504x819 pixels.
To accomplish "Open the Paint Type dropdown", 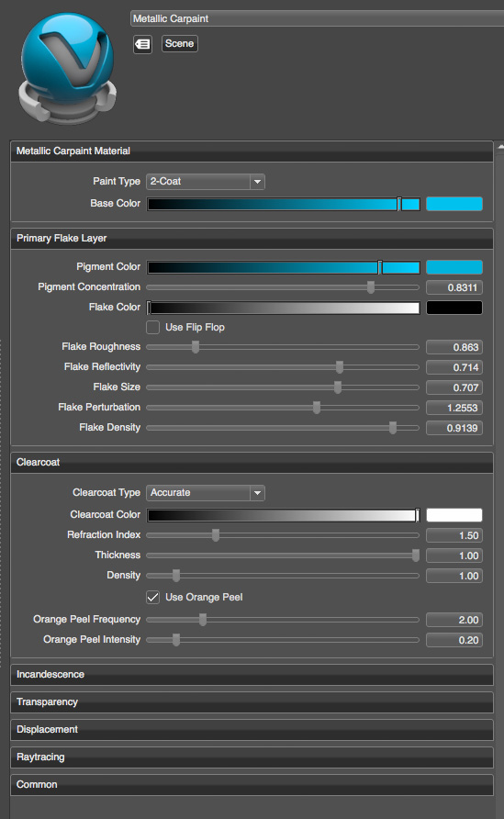I will pyautogui.click(x=206, y=182).
